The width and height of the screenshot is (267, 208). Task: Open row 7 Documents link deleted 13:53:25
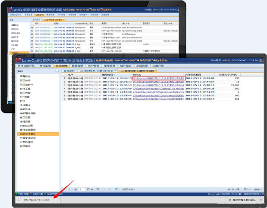pos(158,99)
